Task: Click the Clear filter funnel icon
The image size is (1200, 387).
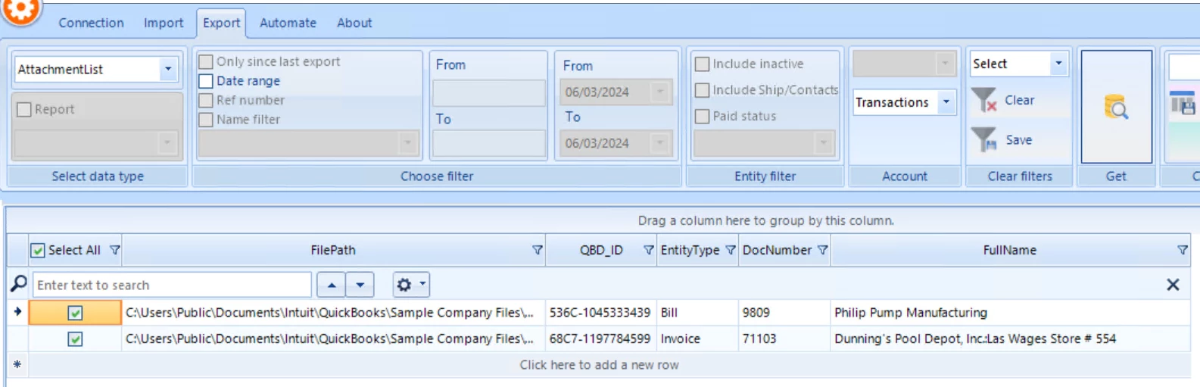Action: click(984, 100)
